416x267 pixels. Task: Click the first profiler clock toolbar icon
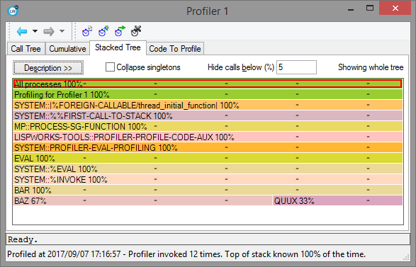click(87, 31)
